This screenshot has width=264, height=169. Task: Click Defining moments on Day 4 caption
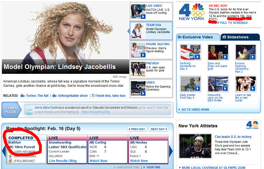[x=187, y=66]
